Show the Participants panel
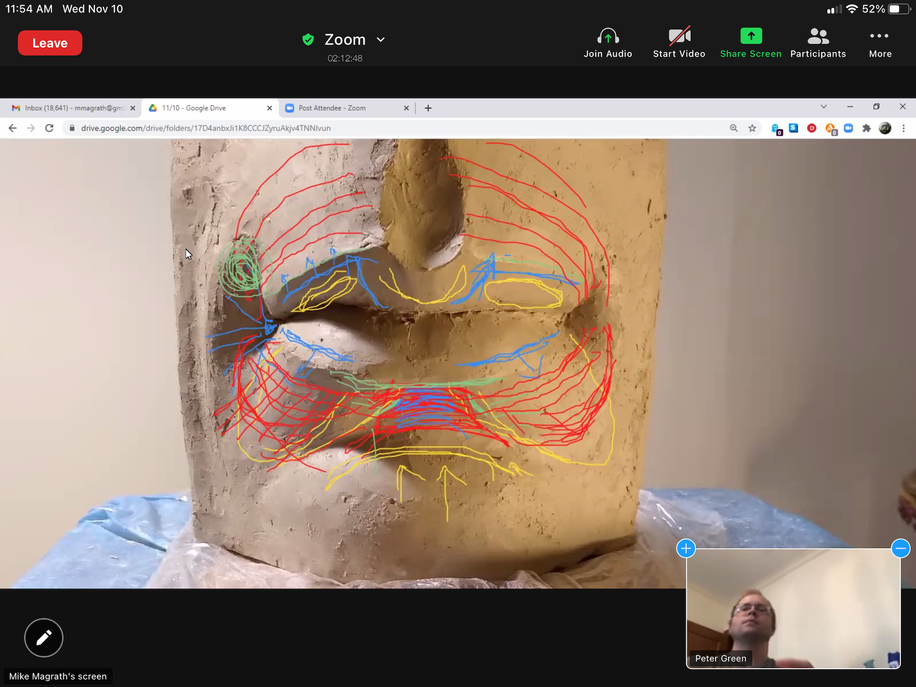The height and width of the screenshot is (687, 916). click(x=817, y=43)
